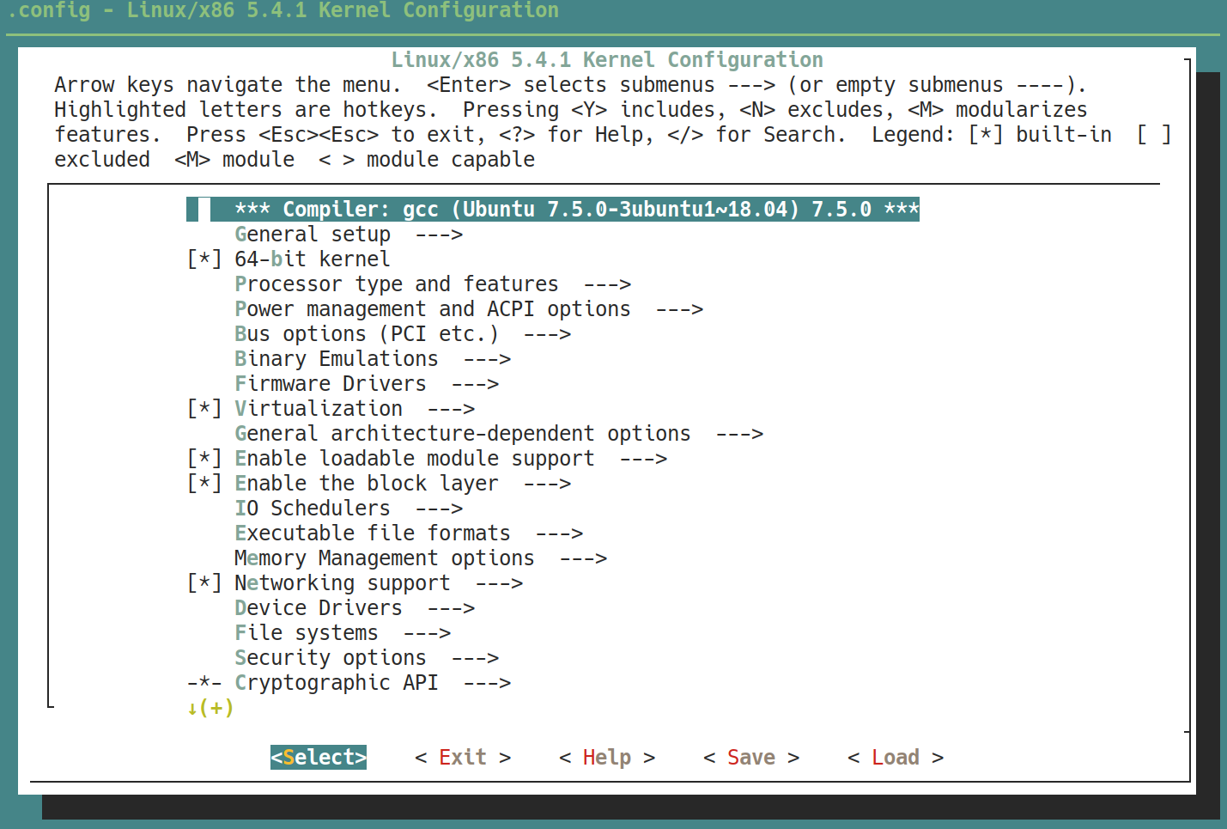The width and height of the screenshot is (1227, 829).
Task: Expand the Bus options (PCI etc.) arrow
Action: click(x=547, y=334)
